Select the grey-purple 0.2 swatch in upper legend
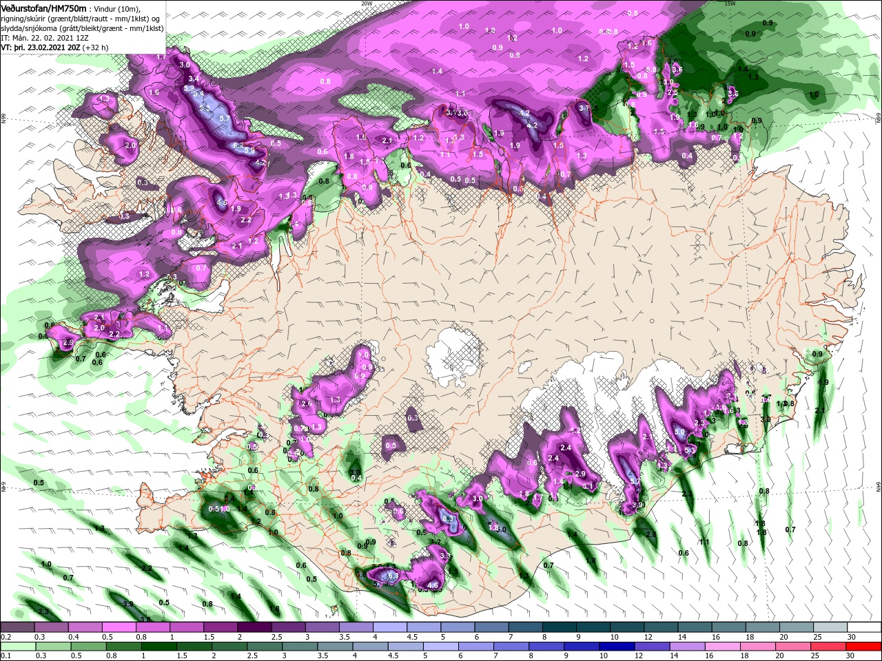This screenshot has height=661, width=882. pyautogui.click(x=17, y=628)
